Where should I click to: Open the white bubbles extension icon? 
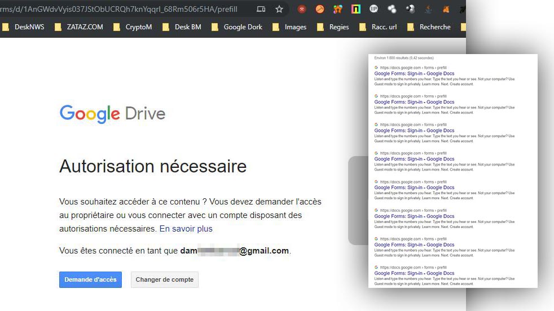click(x=392, y=9)
